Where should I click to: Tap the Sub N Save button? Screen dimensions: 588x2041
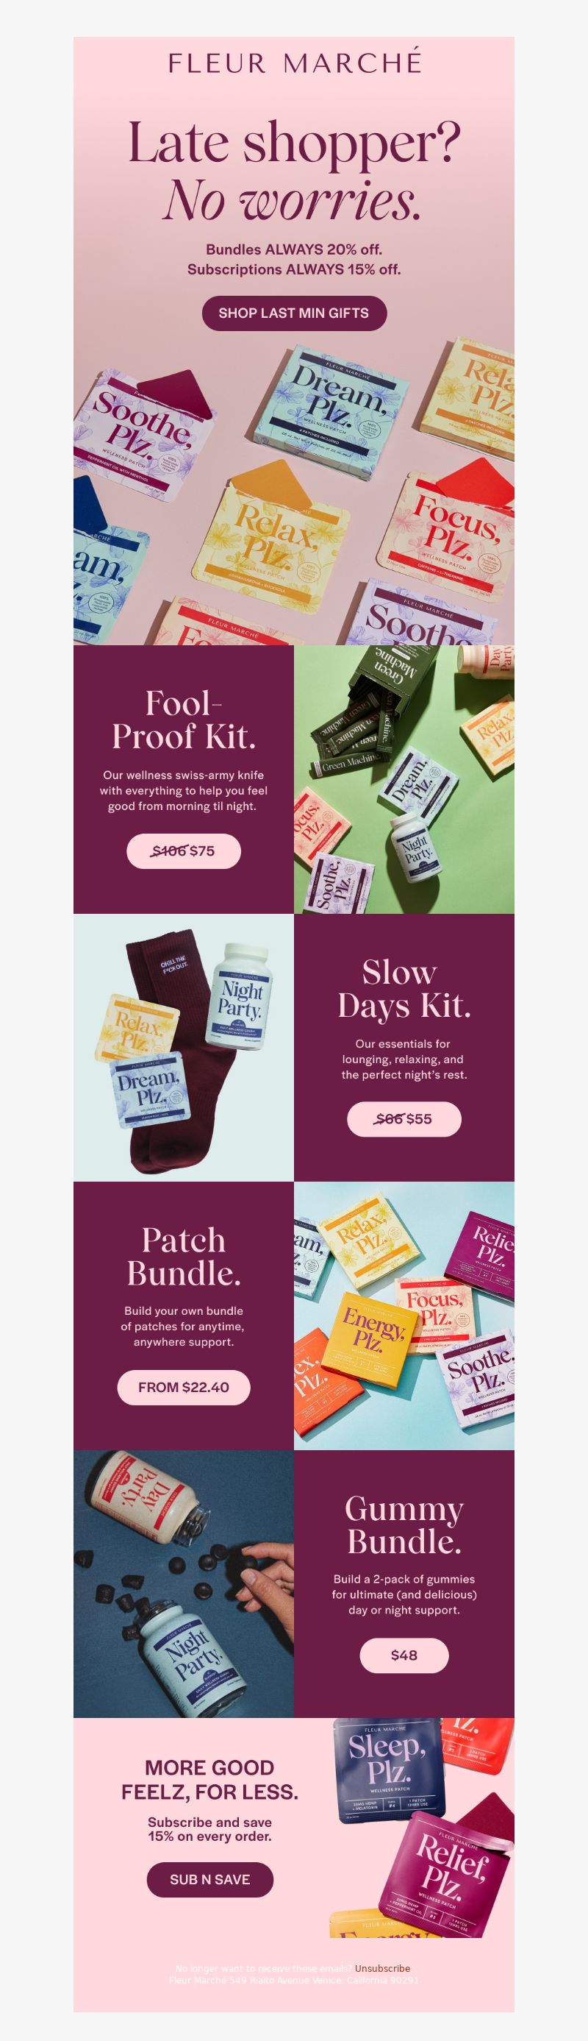[209, 1878]
